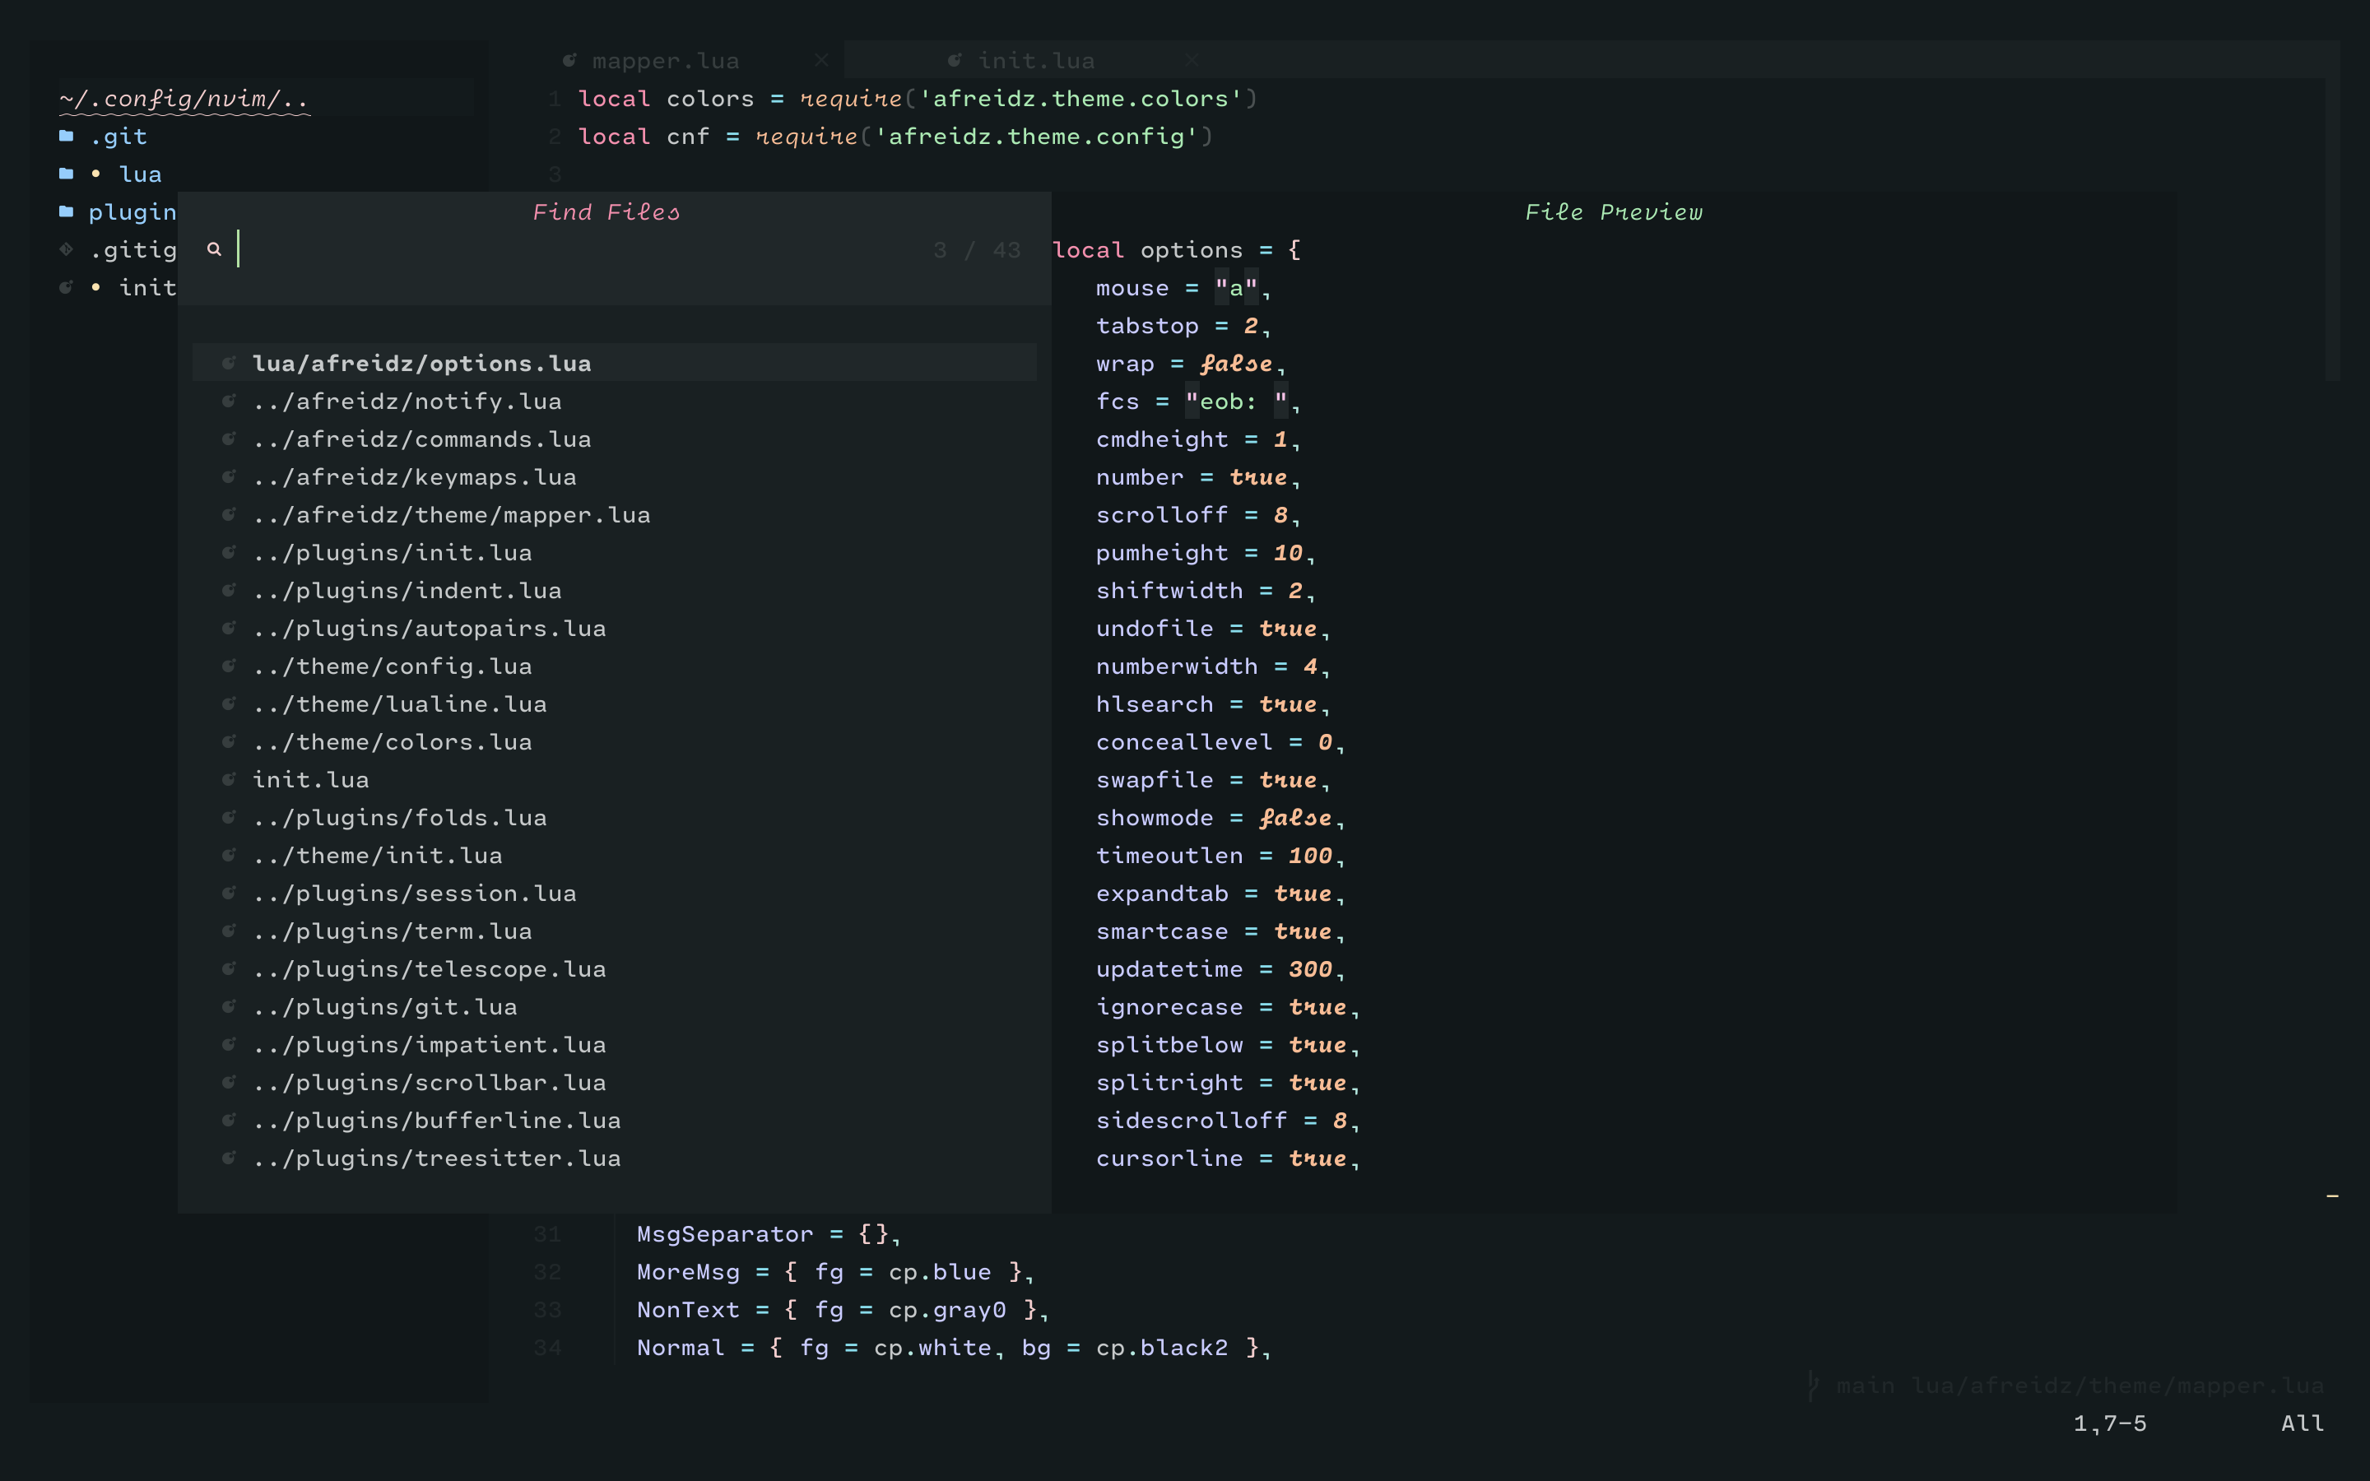Click lua icon beside ../plugins/scrollbar.lua
The width and height of the screenshot is (2370, 1481).
[228, 1081]
